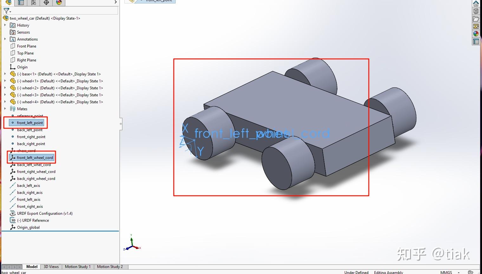Expand the wheel<1> component node
Viewport: 482px width, 274px height.
point(4,81)
